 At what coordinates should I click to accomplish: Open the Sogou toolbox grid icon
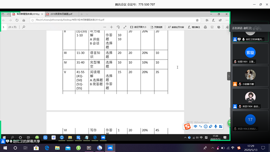click(221, 127)
